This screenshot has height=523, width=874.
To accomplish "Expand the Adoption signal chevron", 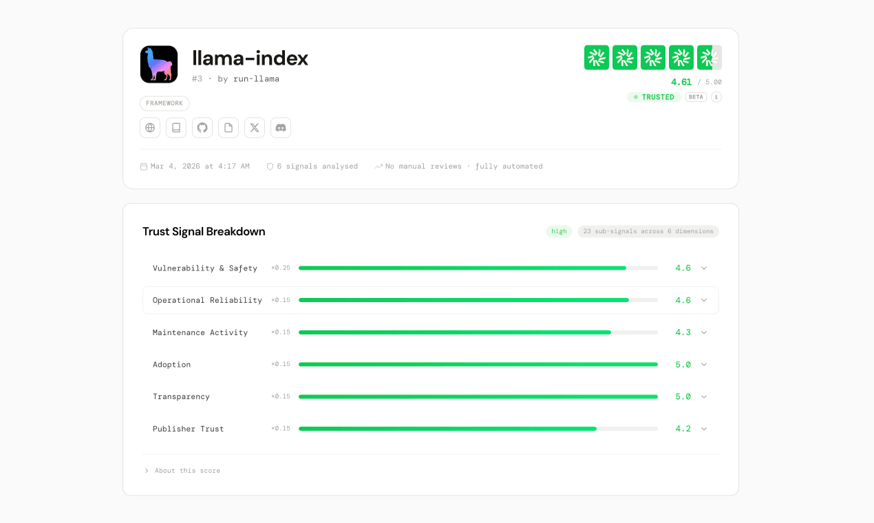I will tap(704, 365).
